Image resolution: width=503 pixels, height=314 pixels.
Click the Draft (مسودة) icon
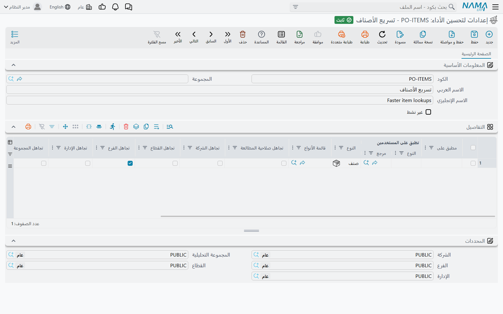400,34
